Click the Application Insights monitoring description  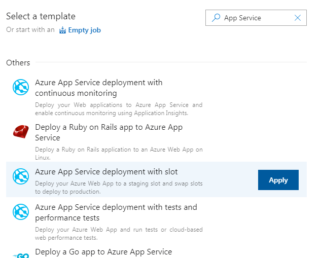click(x=119, y=109)
